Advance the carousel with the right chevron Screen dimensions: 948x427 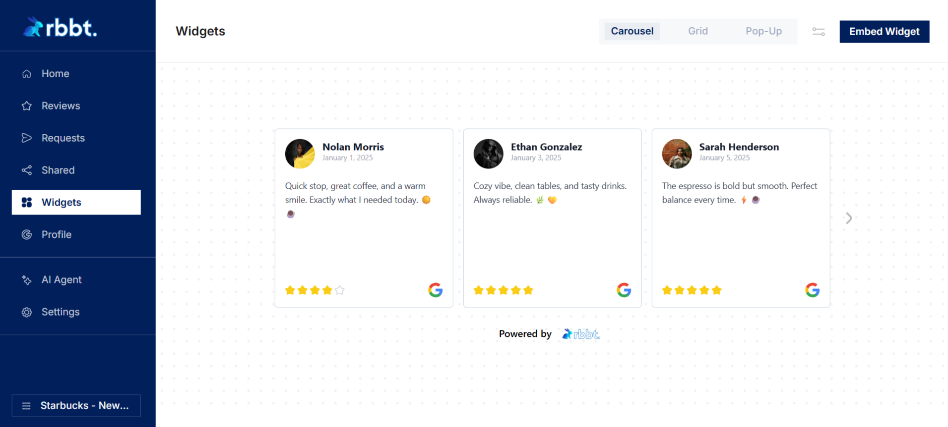(848, 218)
